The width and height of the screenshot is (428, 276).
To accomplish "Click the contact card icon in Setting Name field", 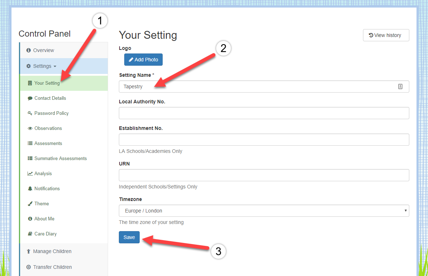I will click(400, 86).
